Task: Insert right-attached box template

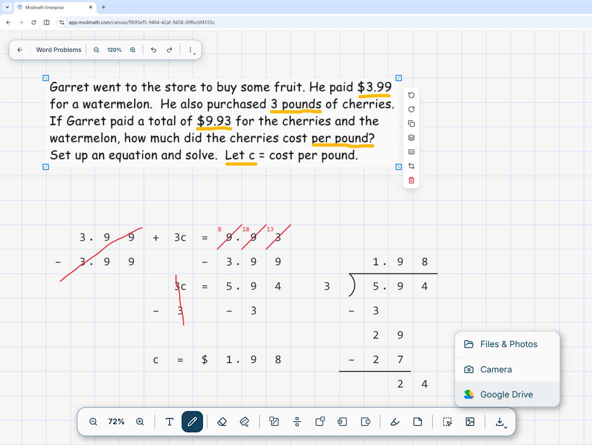Action: 365,421
